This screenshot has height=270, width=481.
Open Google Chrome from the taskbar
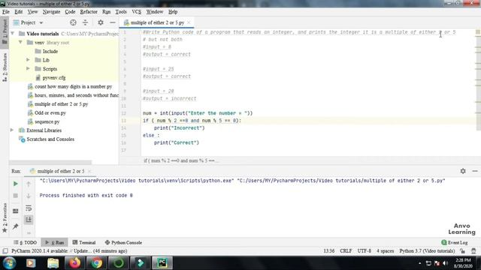(97, 263)
